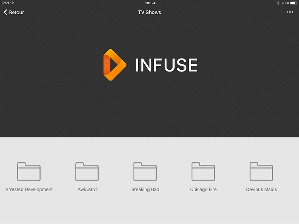Open the Arrested Development folder icon
Screen dimensions: 299x224
(29, 172)
